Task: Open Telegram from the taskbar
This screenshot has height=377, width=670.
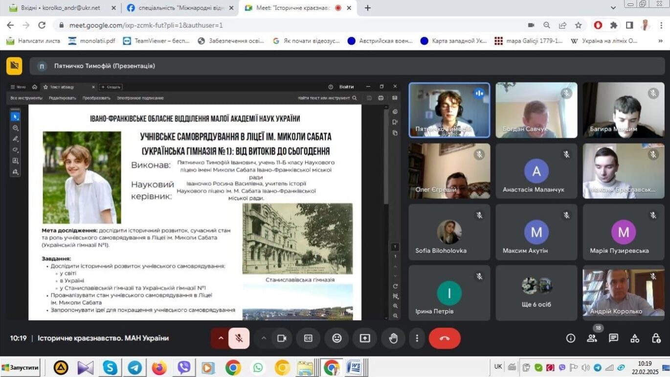Action: pyautogui.click(x=135, y=367)
